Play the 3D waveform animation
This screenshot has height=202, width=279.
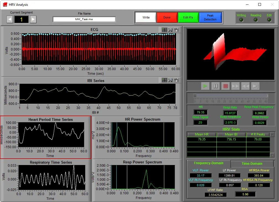205,86
